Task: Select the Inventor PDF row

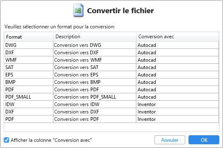Action: click(111, 119)
